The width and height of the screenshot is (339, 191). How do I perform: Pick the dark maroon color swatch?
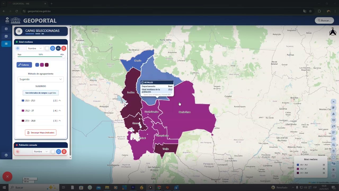pos(47,65)
